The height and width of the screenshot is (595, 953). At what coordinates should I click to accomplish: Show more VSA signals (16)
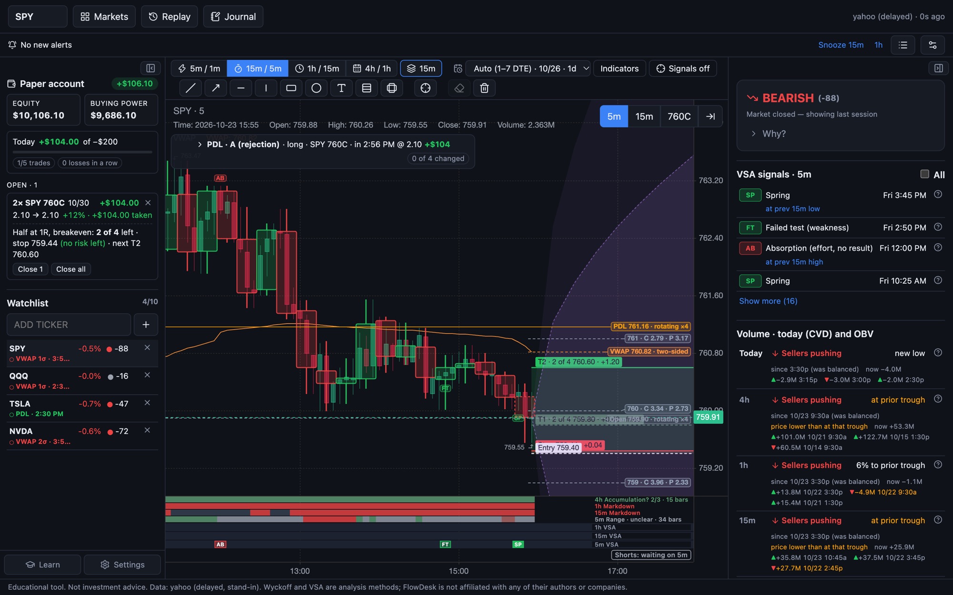click(768, 301)
